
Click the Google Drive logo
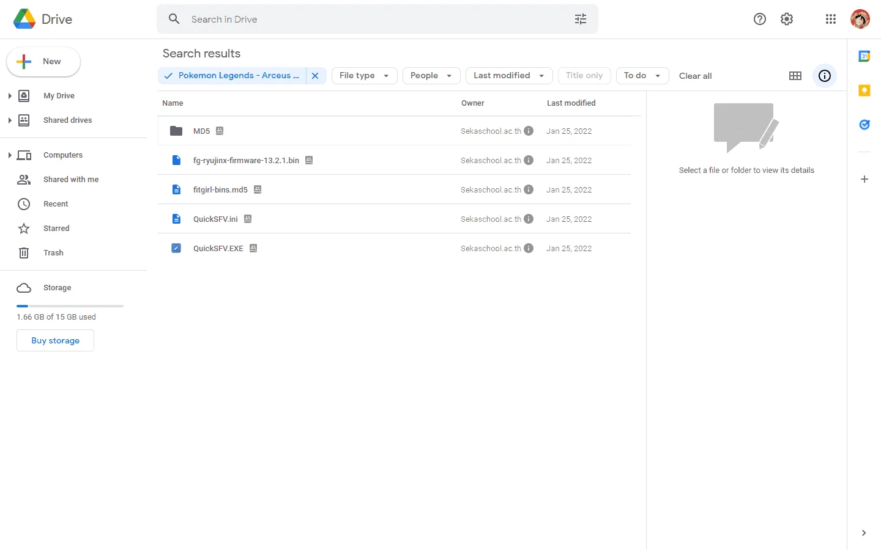[24, 19]
